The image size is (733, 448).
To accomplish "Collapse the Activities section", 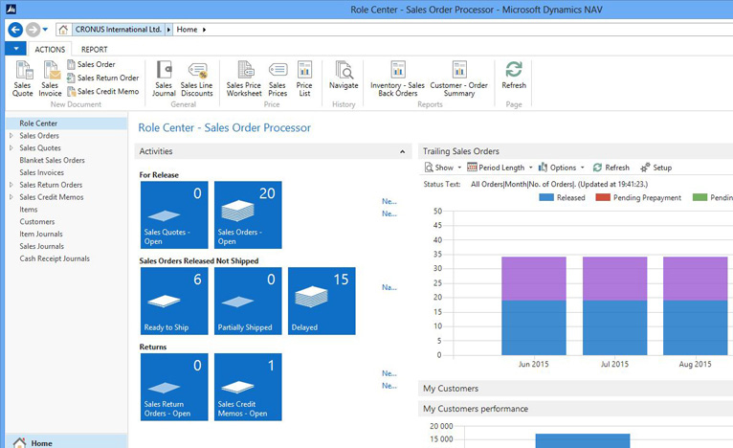I will tap(403, 151).
